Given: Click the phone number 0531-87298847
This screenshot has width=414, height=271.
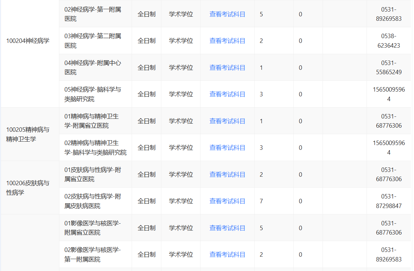Looking at the screenshot, I should (x=389, y=201).
